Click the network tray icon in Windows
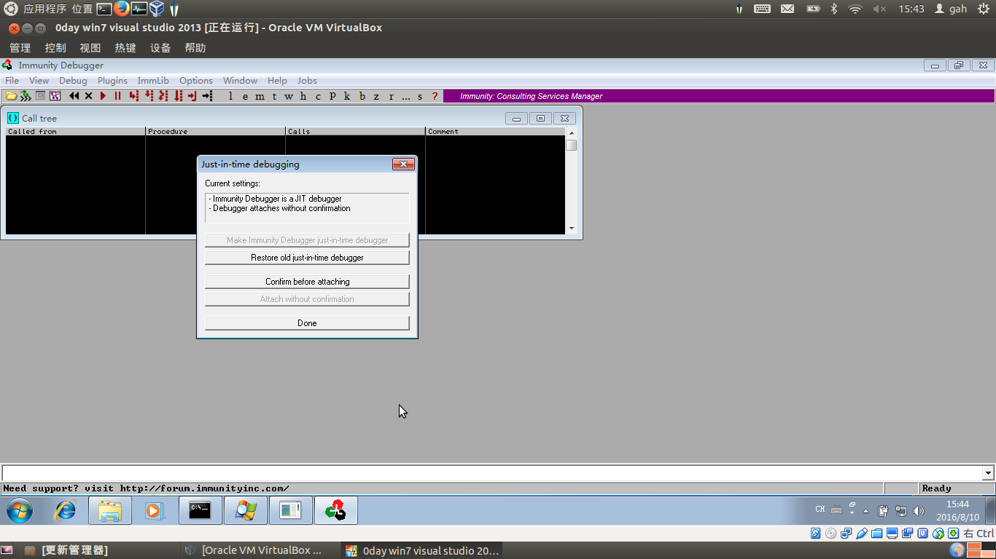This screenshot has width=996, height=559. (901, 510)
